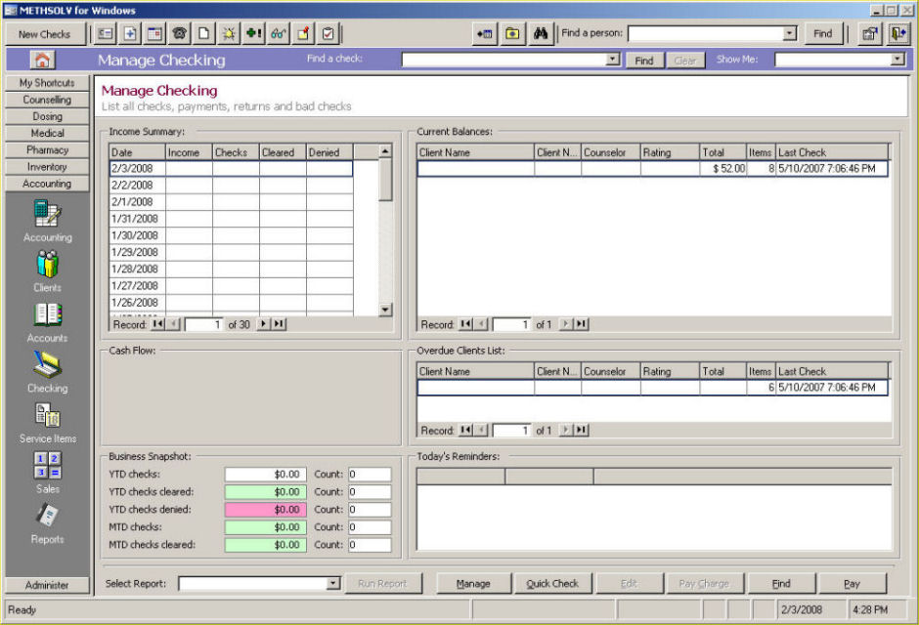Switch to the My Shortcuts section
This screenshot has height=625, width=919.
47,82
